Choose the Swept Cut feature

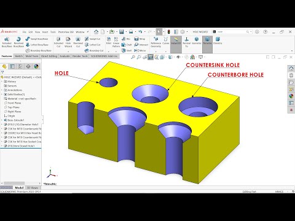point(93,39)
